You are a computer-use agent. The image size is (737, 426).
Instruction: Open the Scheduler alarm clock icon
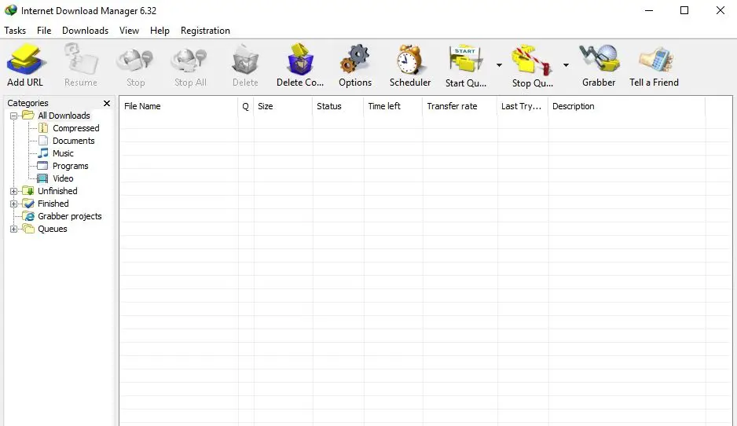tap(409, 59)
